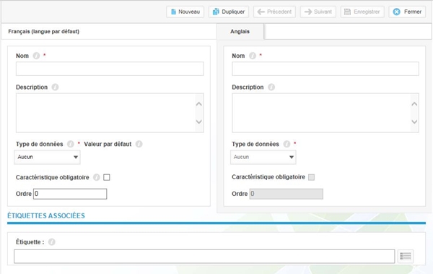The height and width of the screenshot is (274, 433).
Task: Click the French Description text area
Action: [110, 113]
